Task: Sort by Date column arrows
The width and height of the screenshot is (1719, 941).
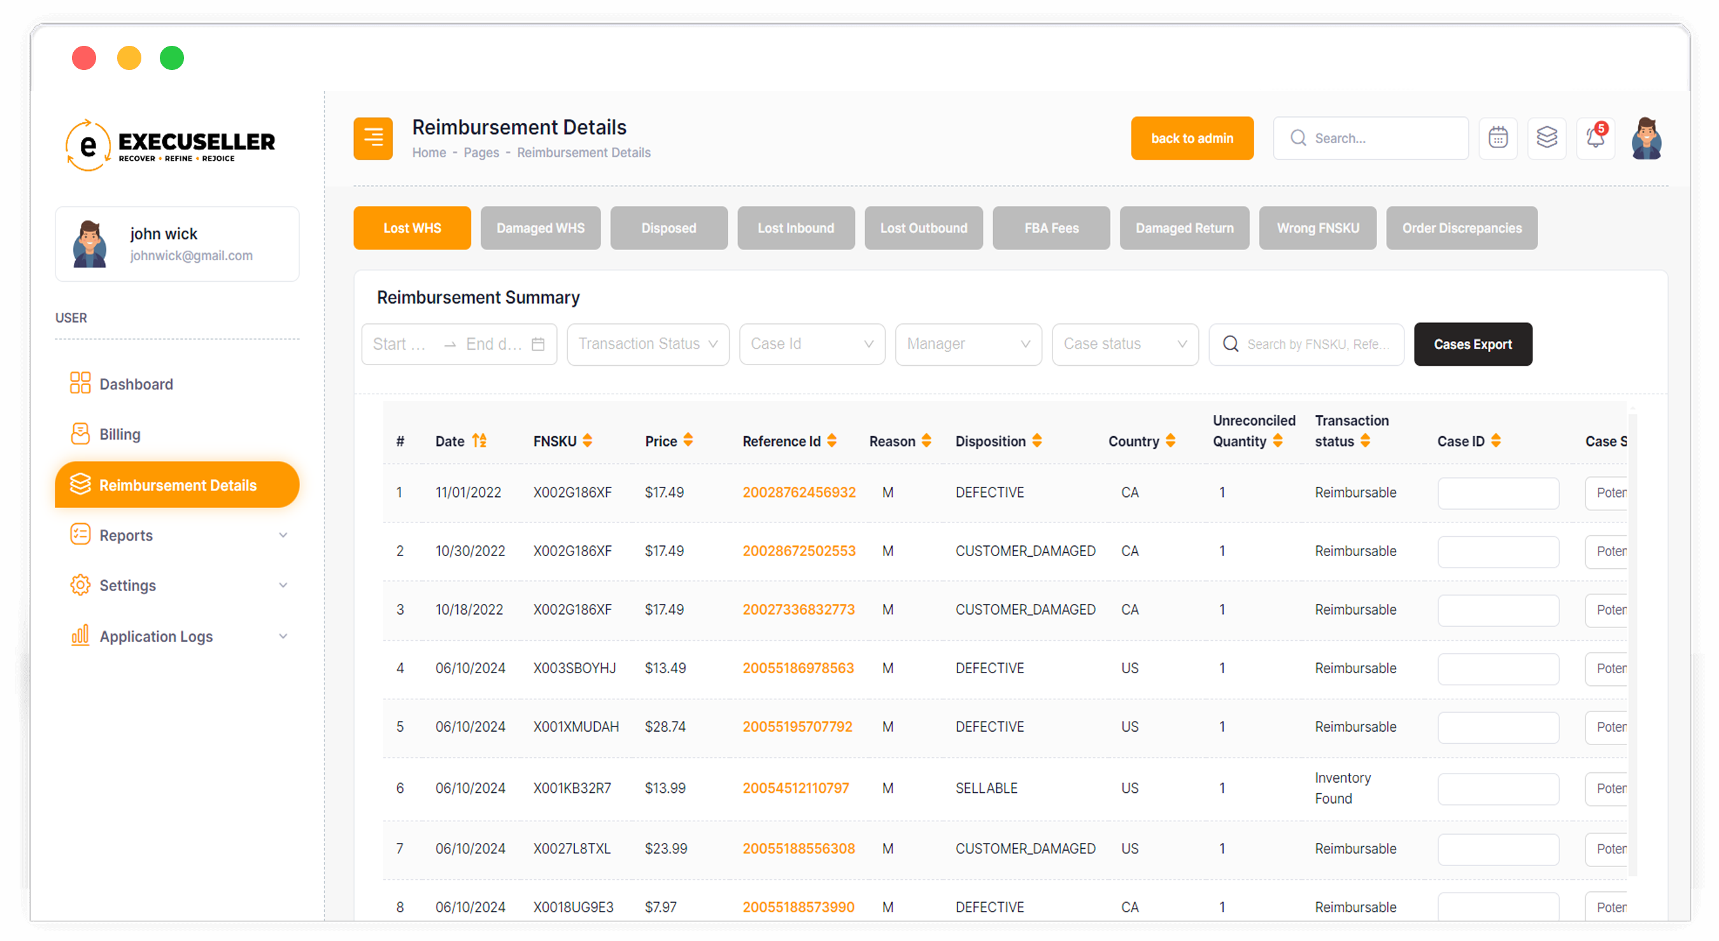Action: pos(479,441)
